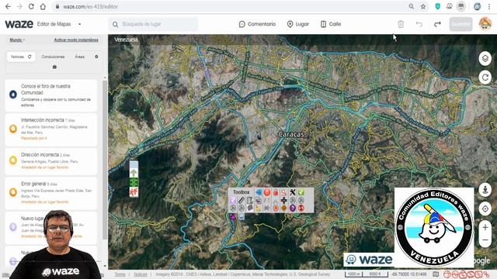Select the Lugar creation tool

(x=297, y=24)
